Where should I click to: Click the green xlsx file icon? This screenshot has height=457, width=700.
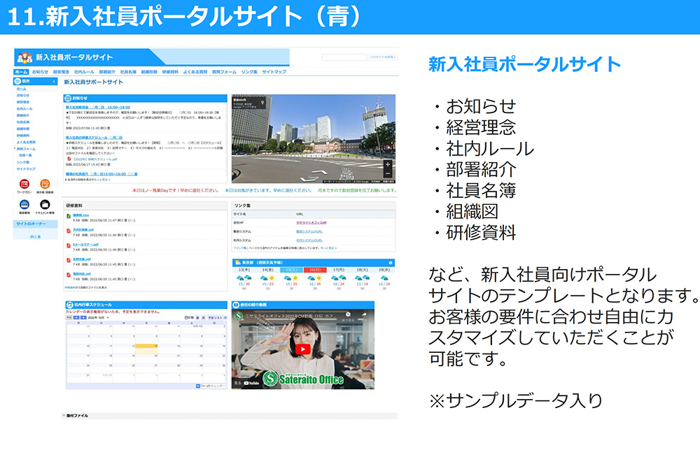(69, 216)
